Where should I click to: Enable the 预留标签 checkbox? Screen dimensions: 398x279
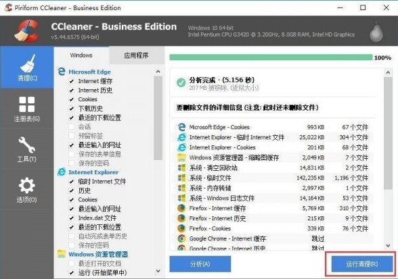pos(72,136)
